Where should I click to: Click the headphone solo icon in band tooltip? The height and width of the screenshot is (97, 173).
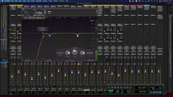(45, 28)
